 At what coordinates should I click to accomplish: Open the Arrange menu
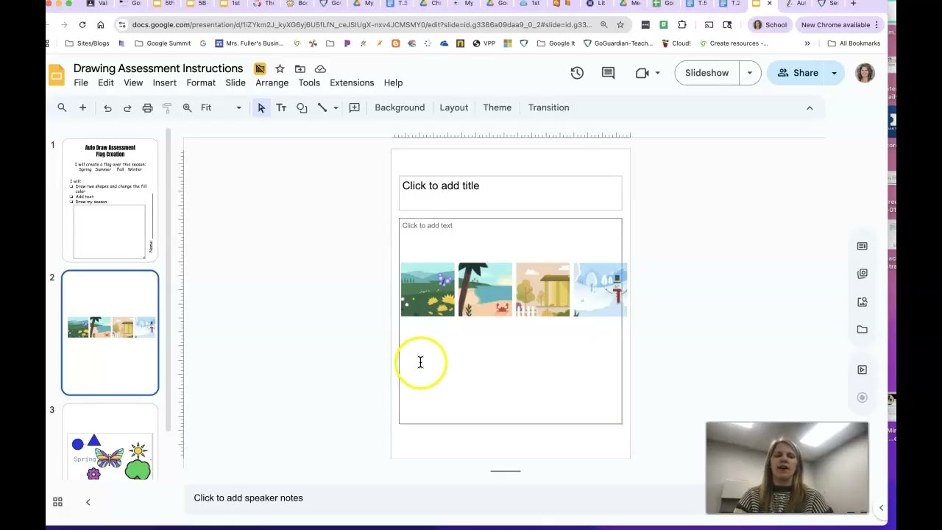coord(272,82)
